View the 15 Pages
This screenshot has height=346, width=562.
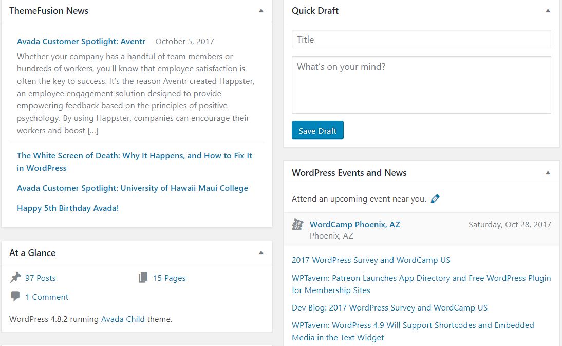coord(169,278)
